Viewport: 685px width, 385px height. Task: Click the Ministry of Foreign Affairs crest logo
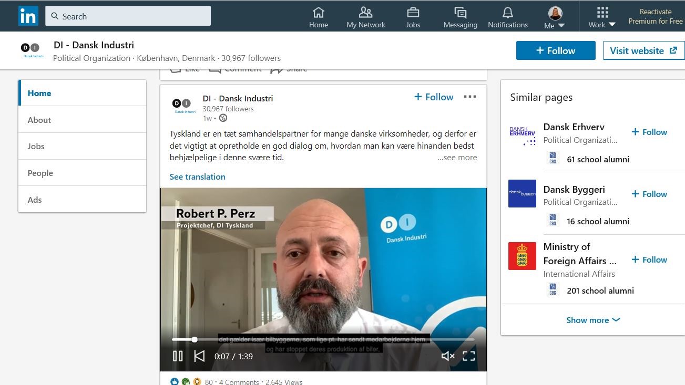[x=522, y=256]
